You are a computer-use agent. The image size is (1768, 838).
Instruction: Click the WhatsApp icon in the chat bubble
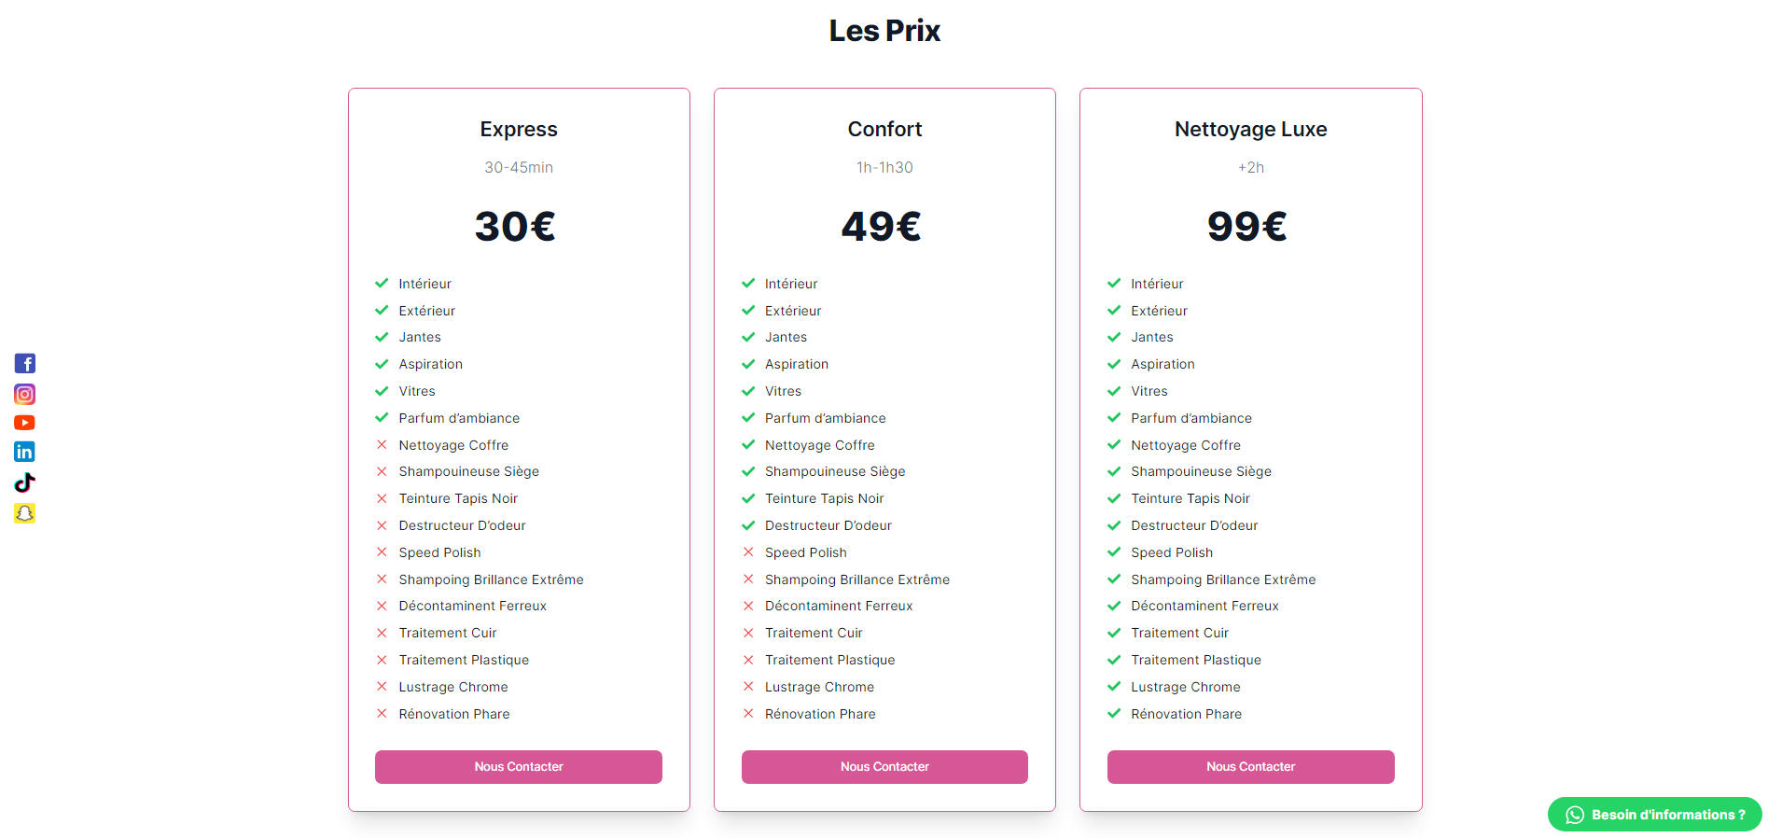[1575, 815]
